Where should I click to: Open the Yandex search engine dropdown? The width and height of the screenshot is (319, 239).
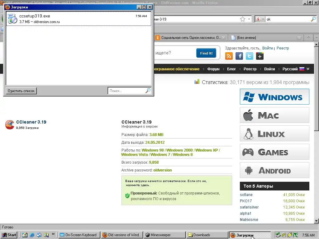(260, 19)
